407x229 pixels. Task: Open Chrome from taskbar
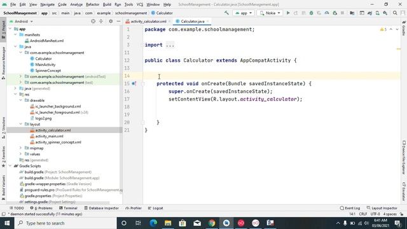[212, 223]
